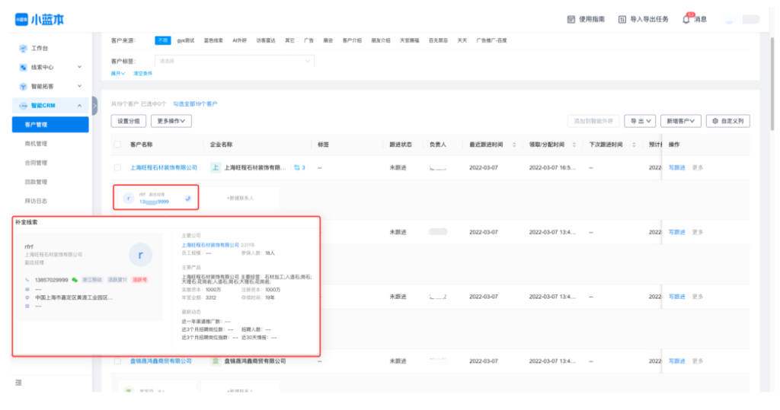
Task: Click the phone call icon beside contact rfrf
Action: 187,198
